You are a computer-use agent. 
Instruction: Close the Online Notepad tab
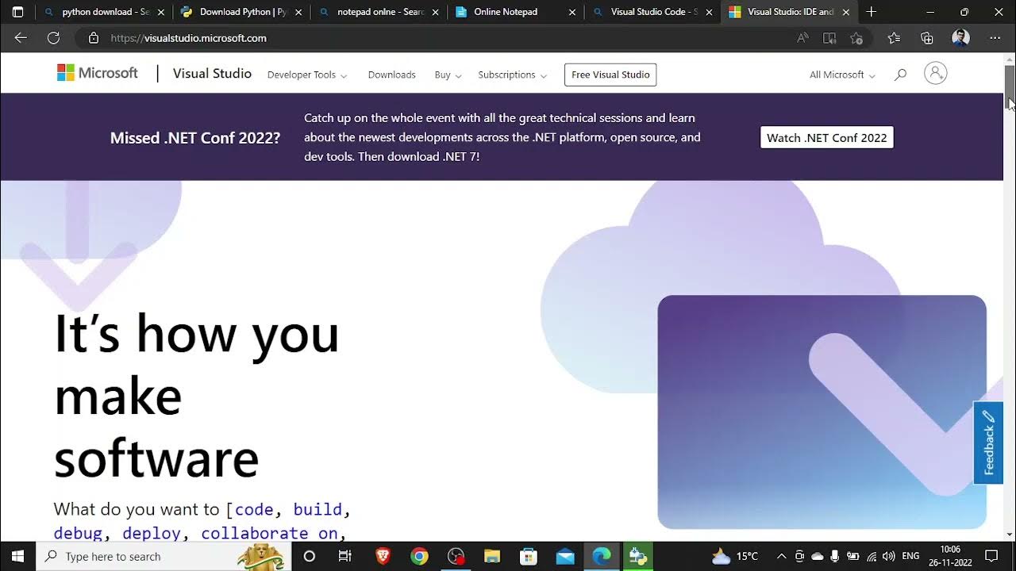coord(572,12)
